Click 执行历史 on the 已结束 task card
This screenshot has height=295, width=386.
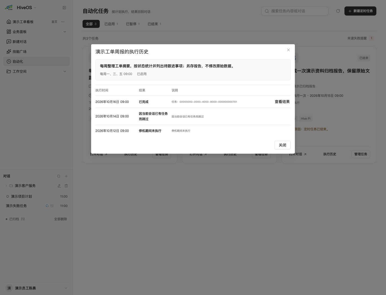coord(330,154)
